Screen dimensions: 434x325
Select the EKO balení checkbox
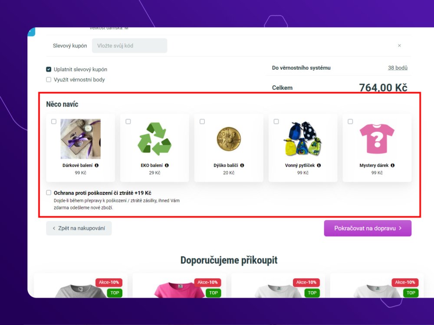point(128,121)
